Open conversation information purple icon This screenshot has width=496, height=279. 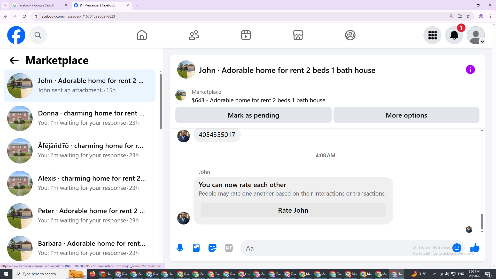[470, 70]
